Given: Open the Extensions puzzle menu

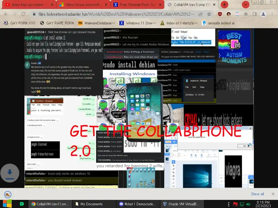Looking at the screenshot, I should pos(246,14).
